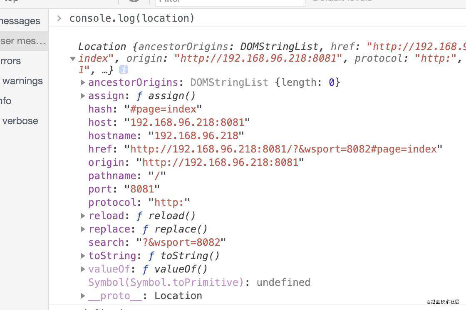Click the origin property value string
This screenshot has height=310, width=466.
(220, 162)
